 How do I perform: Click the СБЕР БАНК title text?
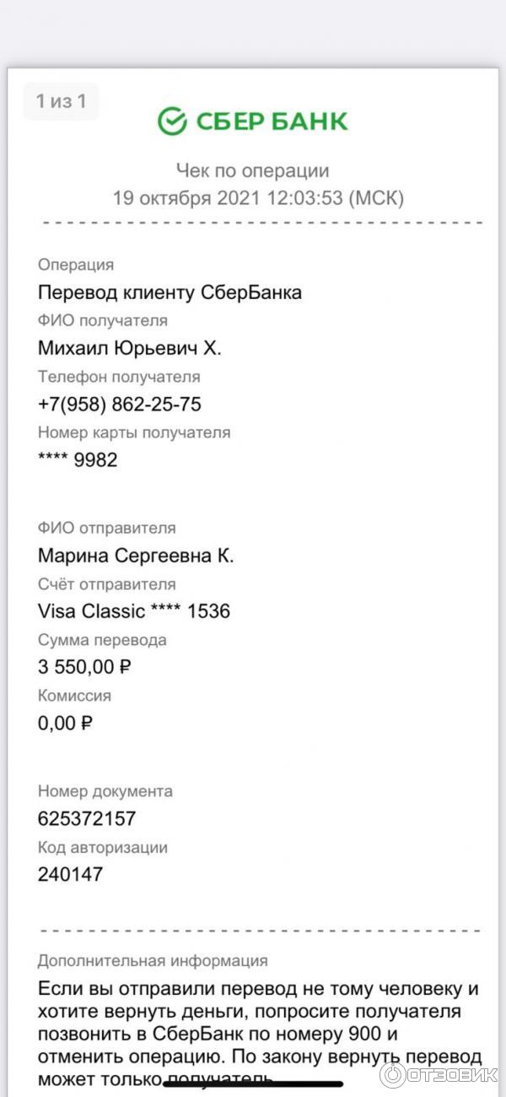[x=272, y=122]
